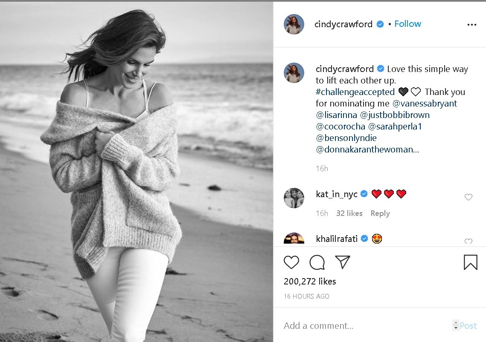This screenshot has height=342, width=486.
Task: Click kat_in_nyc's avatar
Action: (x=294, y=198)
